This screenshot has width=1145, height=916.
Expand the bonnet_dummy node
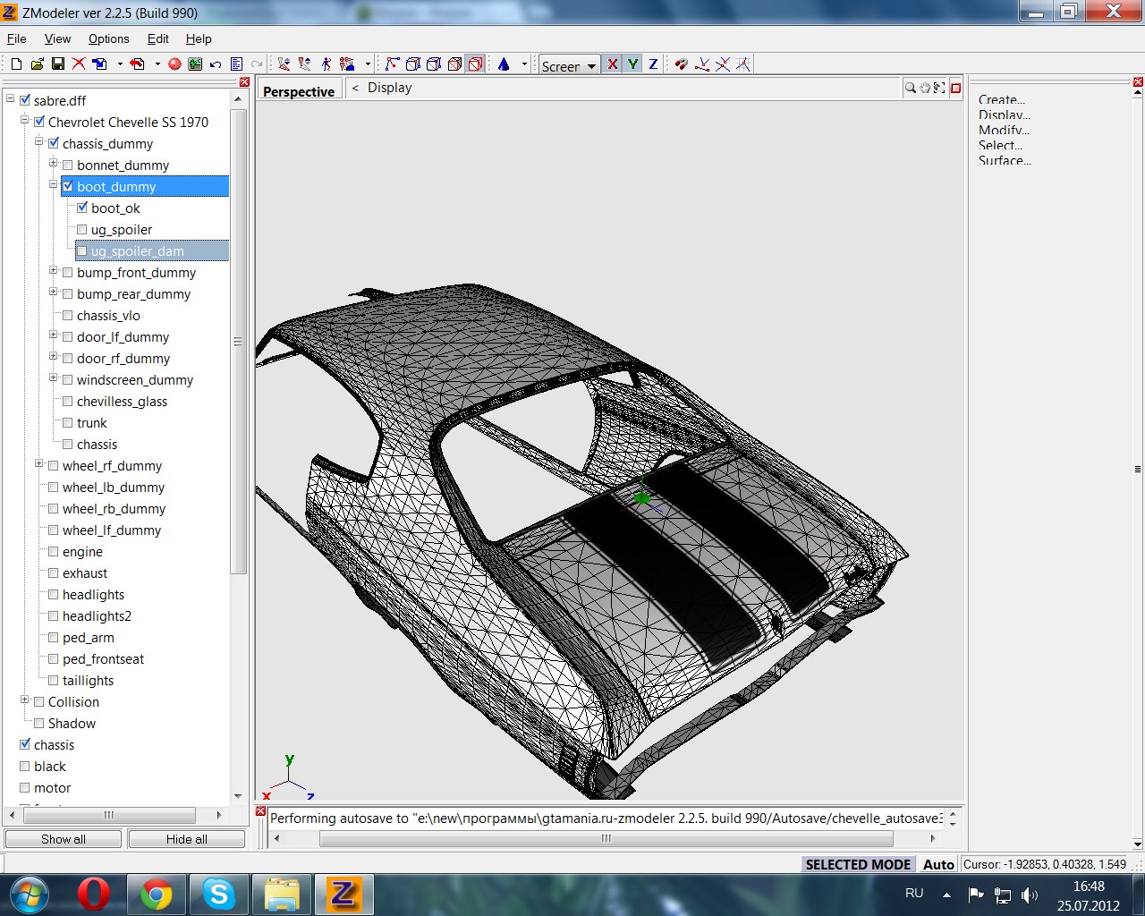[x=53, y=164]
